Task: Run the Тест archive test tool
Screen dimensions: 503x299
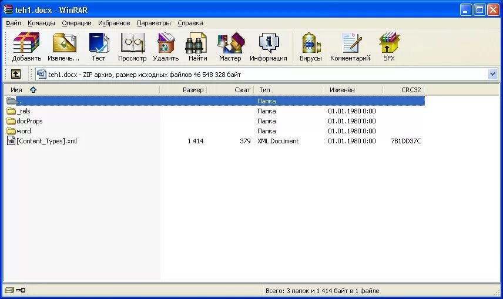Action: click(99, 47)
